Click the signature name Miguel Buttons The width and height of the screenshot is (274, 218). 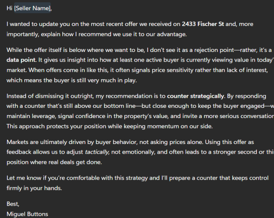pos(27,214)
